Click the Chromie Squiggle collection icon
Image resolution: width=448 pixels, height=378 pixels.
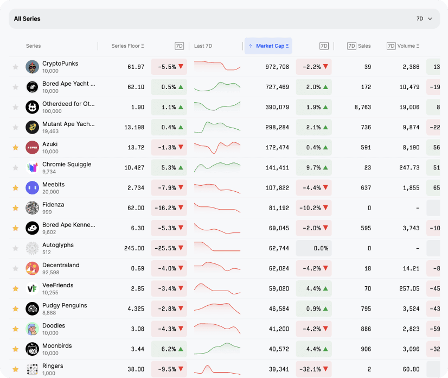[32, 167]
